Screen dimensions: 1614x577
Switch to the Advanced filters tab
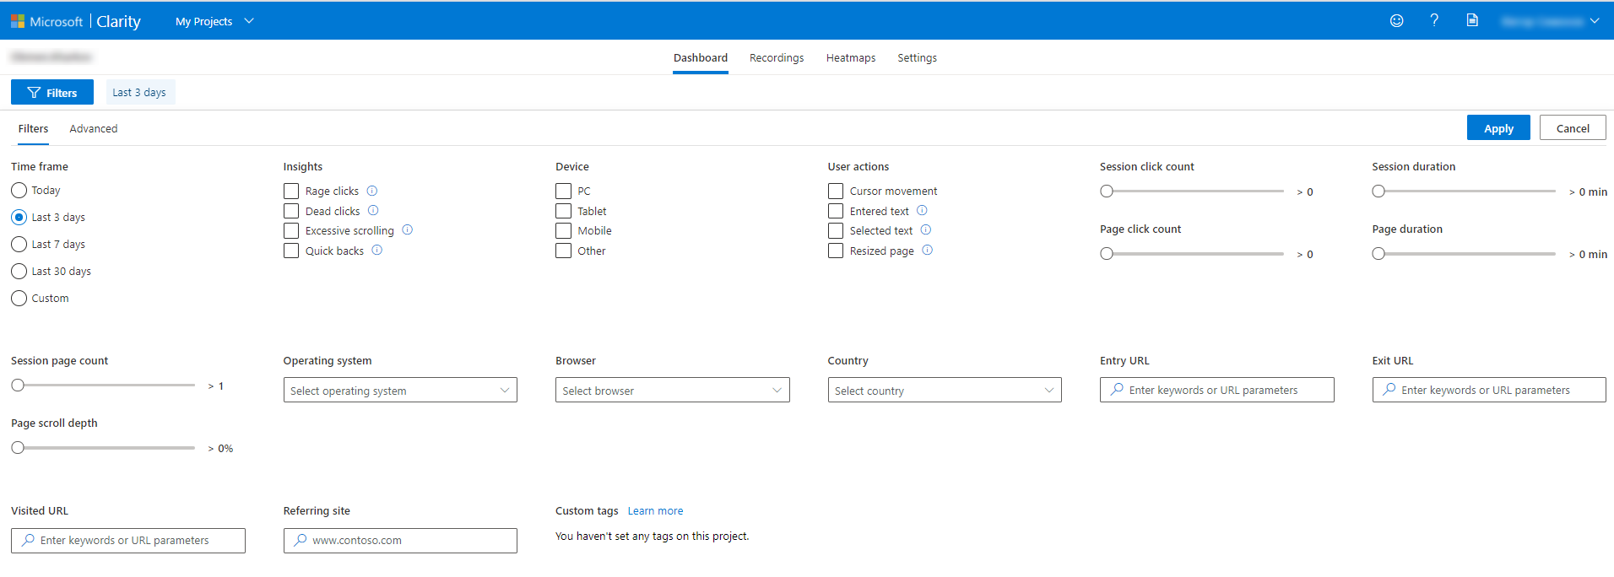[94, 128]
